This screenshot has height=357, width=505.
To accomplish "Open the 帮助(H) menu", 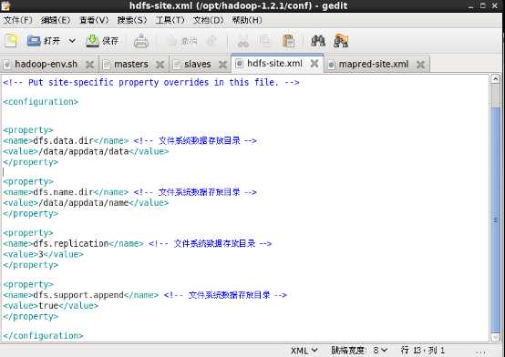I will click(x=247, y=20).
